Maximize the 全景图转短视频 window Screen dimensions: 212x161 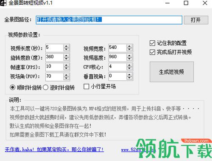[x=186, y=3]
